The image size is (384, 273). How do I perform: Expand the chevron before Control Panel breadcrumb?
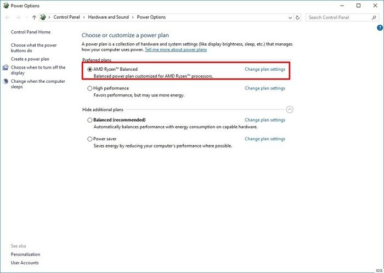point(49,18)
